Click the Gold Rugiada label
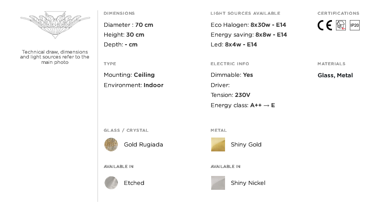This screenshot has width=374, height=205. [x=143, y=145]
